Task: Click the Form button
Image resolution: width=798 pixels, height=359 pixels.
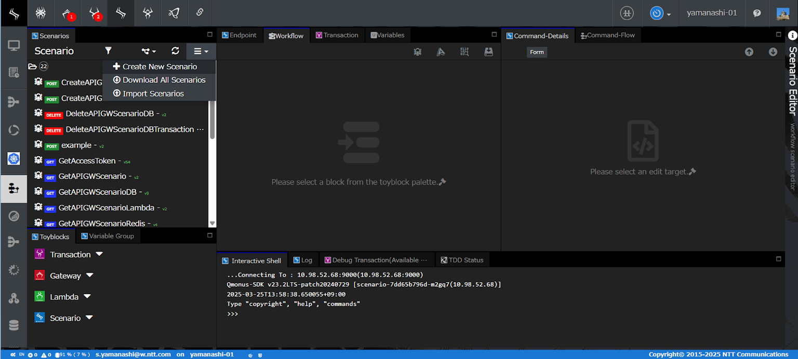Action: click(537, 52)
